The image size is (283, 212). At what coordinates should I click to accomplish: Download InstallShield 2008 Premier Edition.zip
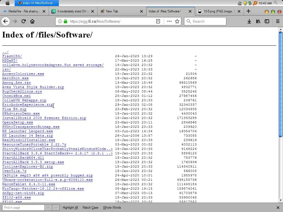[x=44, y=118]
